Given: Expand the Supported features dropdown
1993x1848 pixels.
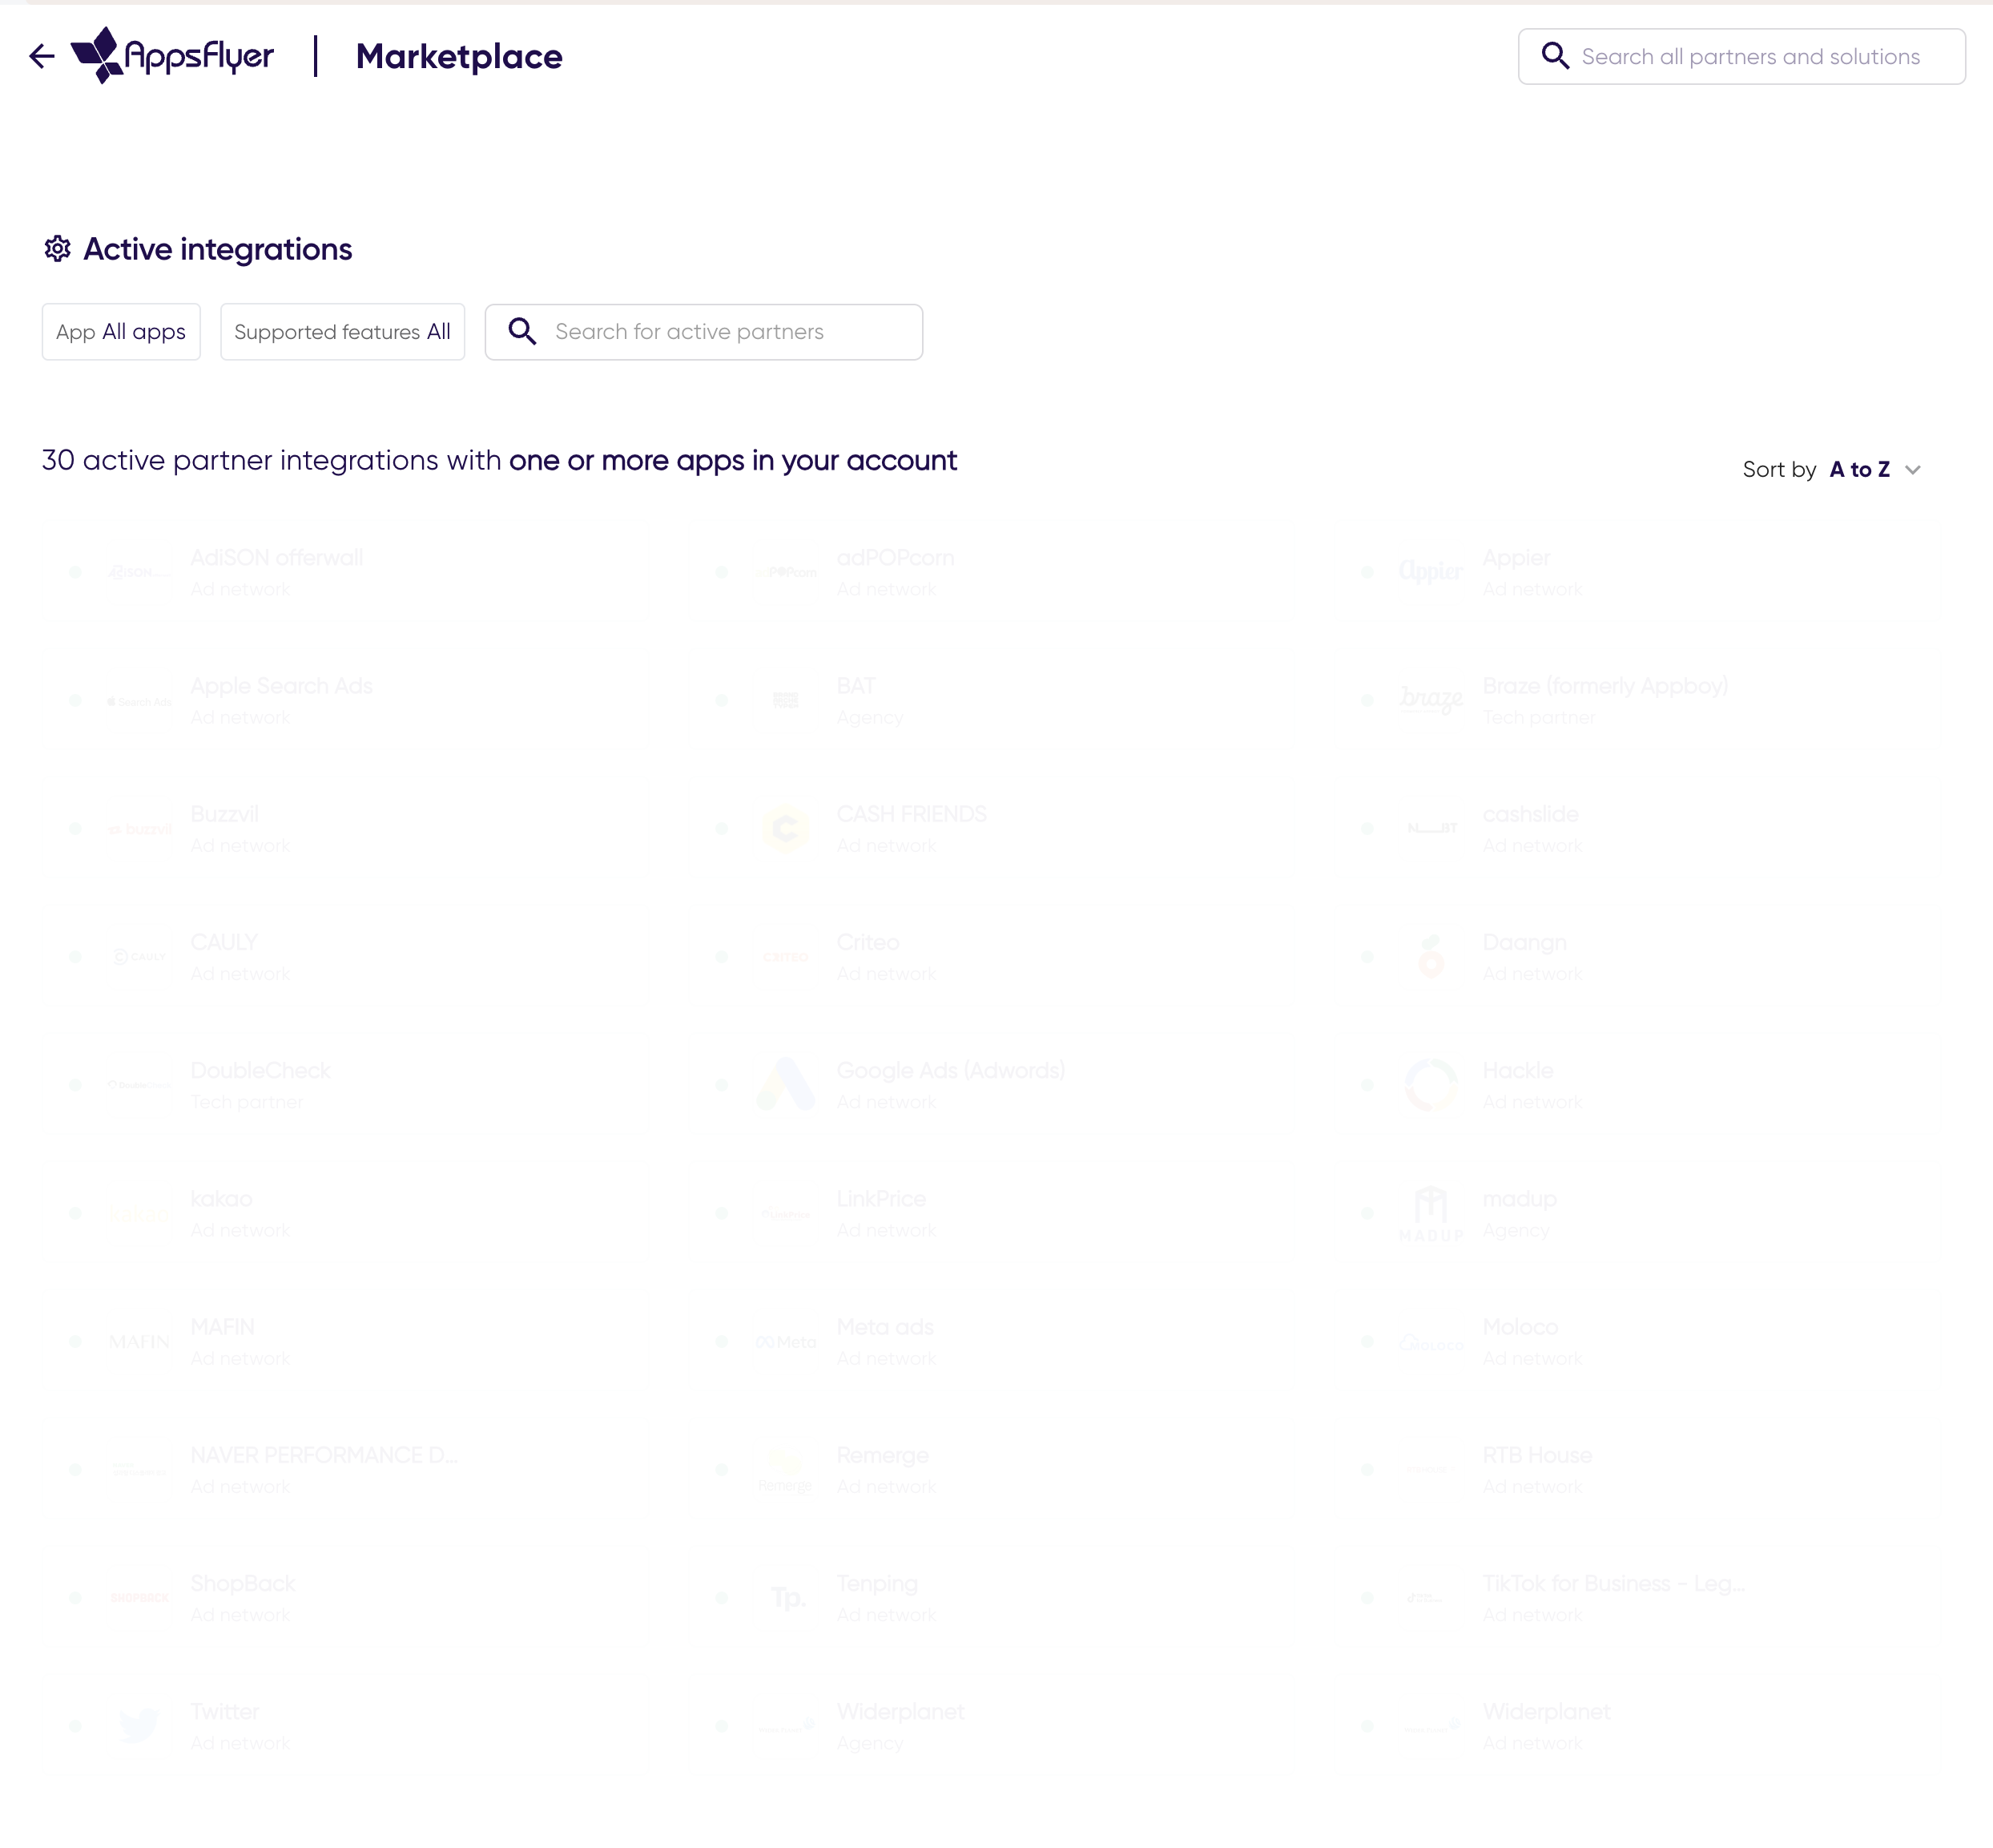Looking at the screenshot, I should (342, 332).
